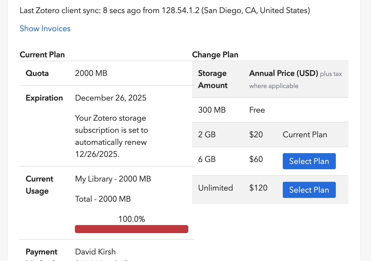Click the Total - 2000 MB line
The image size is (371, 261).
click(103, 199)
